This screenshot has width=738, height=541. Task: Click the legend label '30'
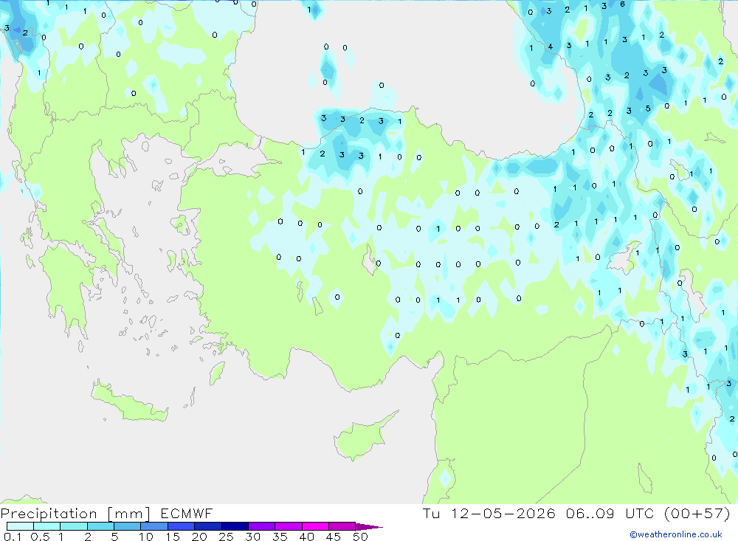point(252,537)
